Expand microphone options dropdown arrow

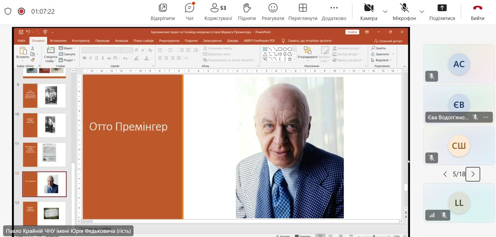[422, 12]
